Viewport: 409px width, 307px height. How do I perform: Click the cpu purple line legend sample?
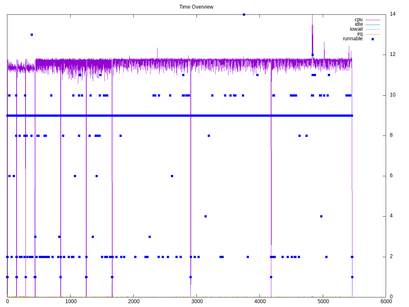(x=373, y=20)
